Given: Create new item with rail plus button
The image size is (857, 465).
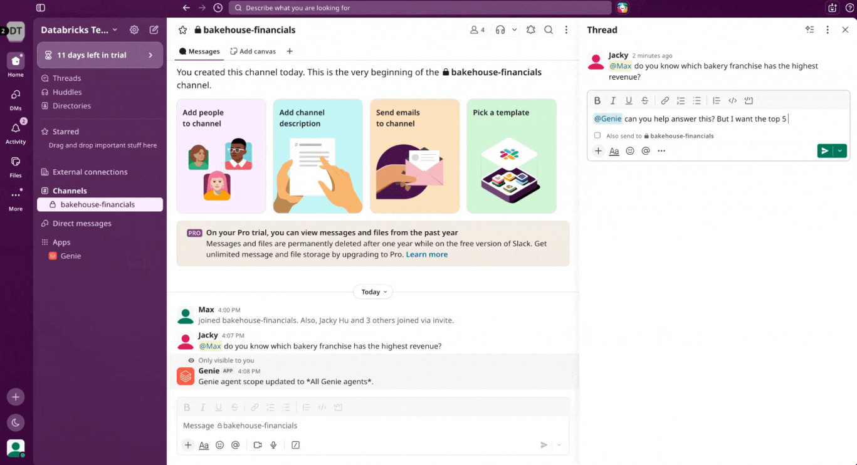Looking at the screenshot, I should pyautogui.click(x=16, y=397).
